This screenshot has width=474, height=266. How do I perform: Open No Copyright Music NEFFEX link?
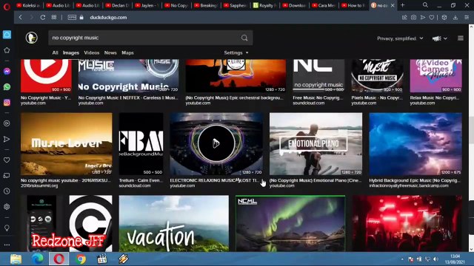tap(128, 98)
